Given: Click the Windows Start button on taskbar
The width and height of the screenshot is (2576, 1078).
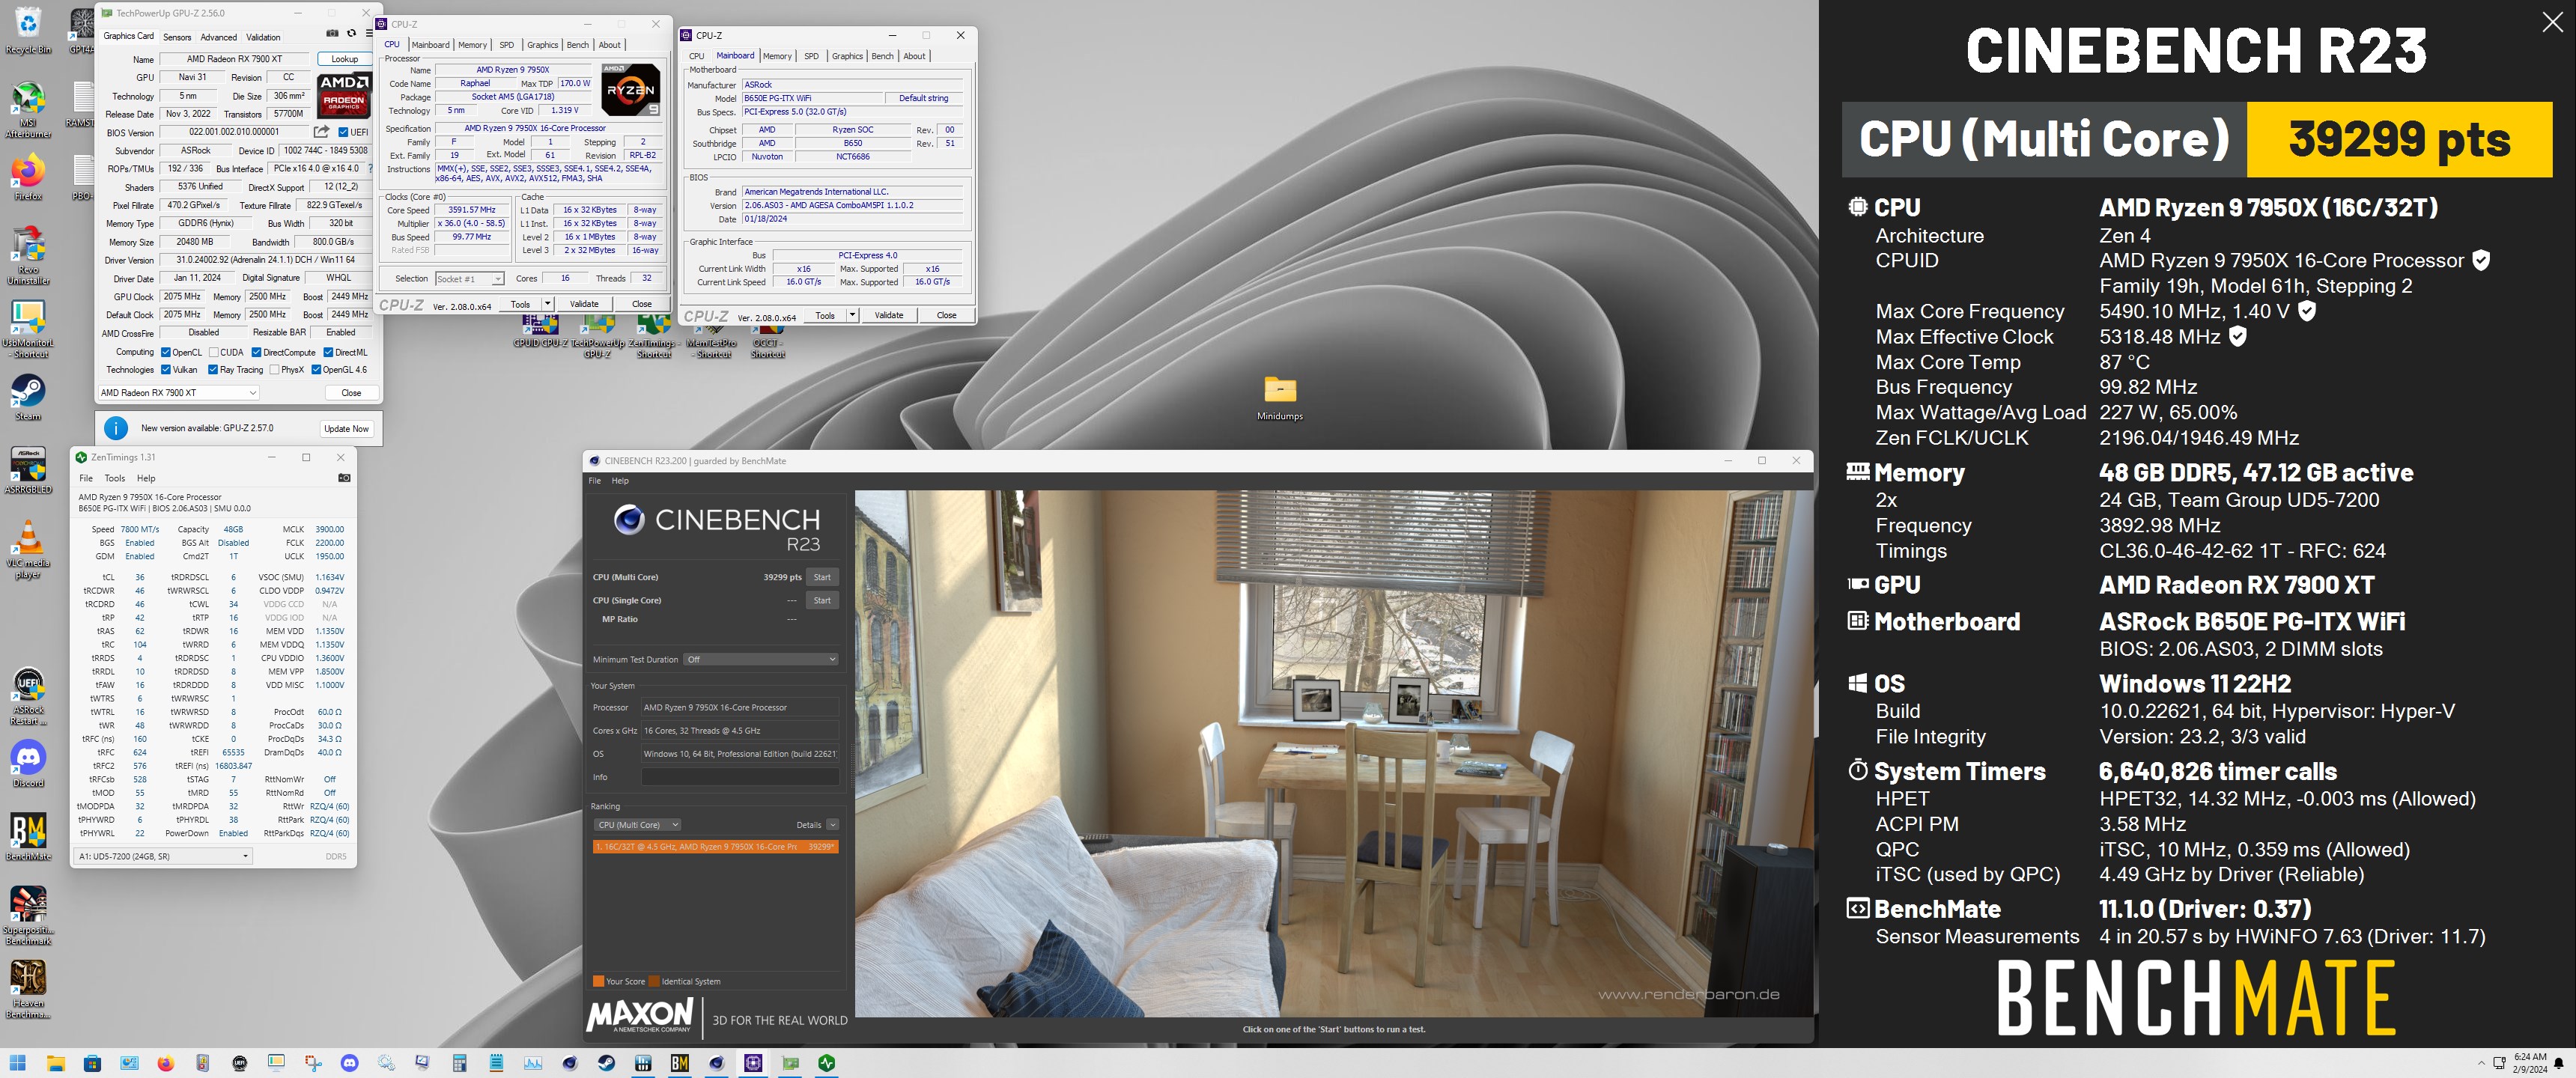Looking at the screenshot, I should point(18,1063).
